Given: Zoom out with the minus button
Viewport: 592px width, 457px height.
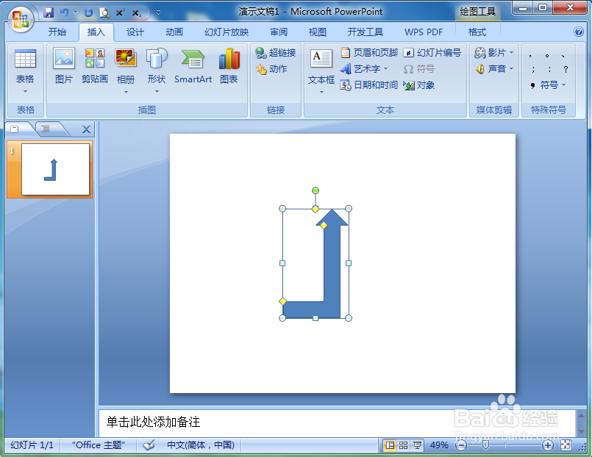Looking at the screenshot, I should (461, 446).
